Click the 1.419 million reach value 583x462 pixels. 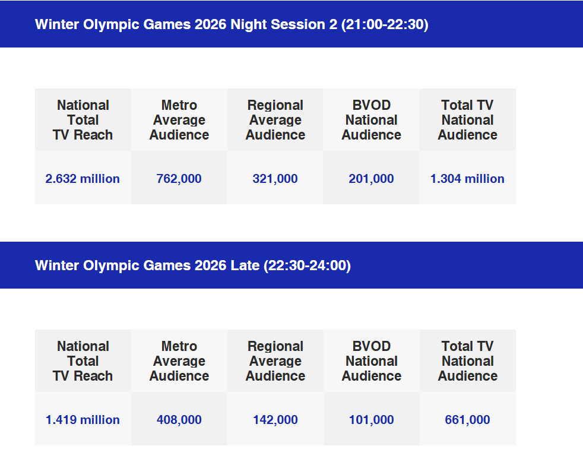point(83,420)
